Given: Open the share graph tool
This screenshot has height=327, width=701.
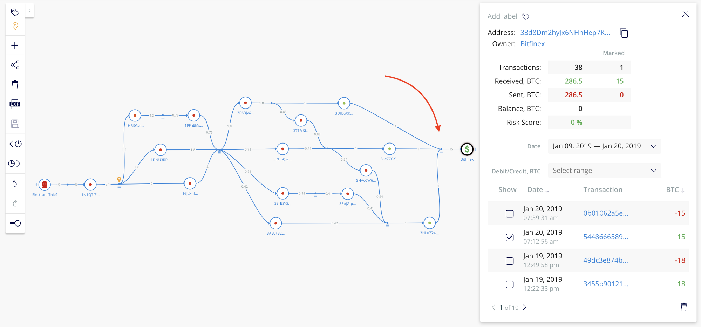Looking at the screenshot, I should click(15, 65).
